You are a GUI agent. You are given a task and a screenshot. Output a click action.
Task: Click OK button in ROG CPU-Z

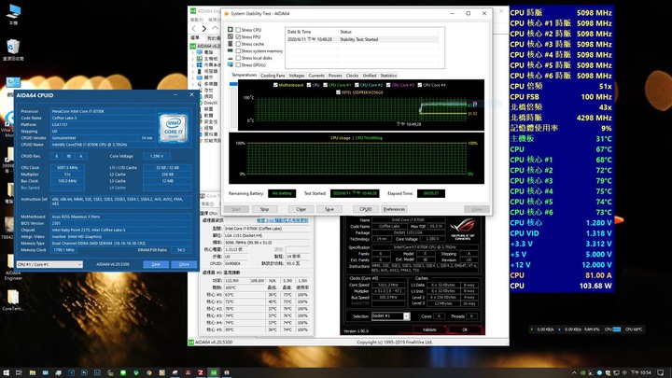tap(465, 329)
